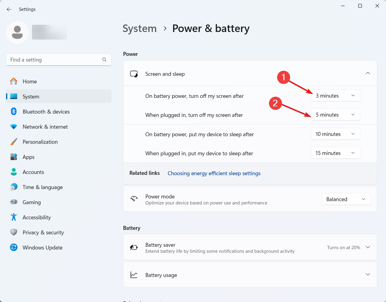
Task: Open Accessibility settings
Action: pos(59,217)
